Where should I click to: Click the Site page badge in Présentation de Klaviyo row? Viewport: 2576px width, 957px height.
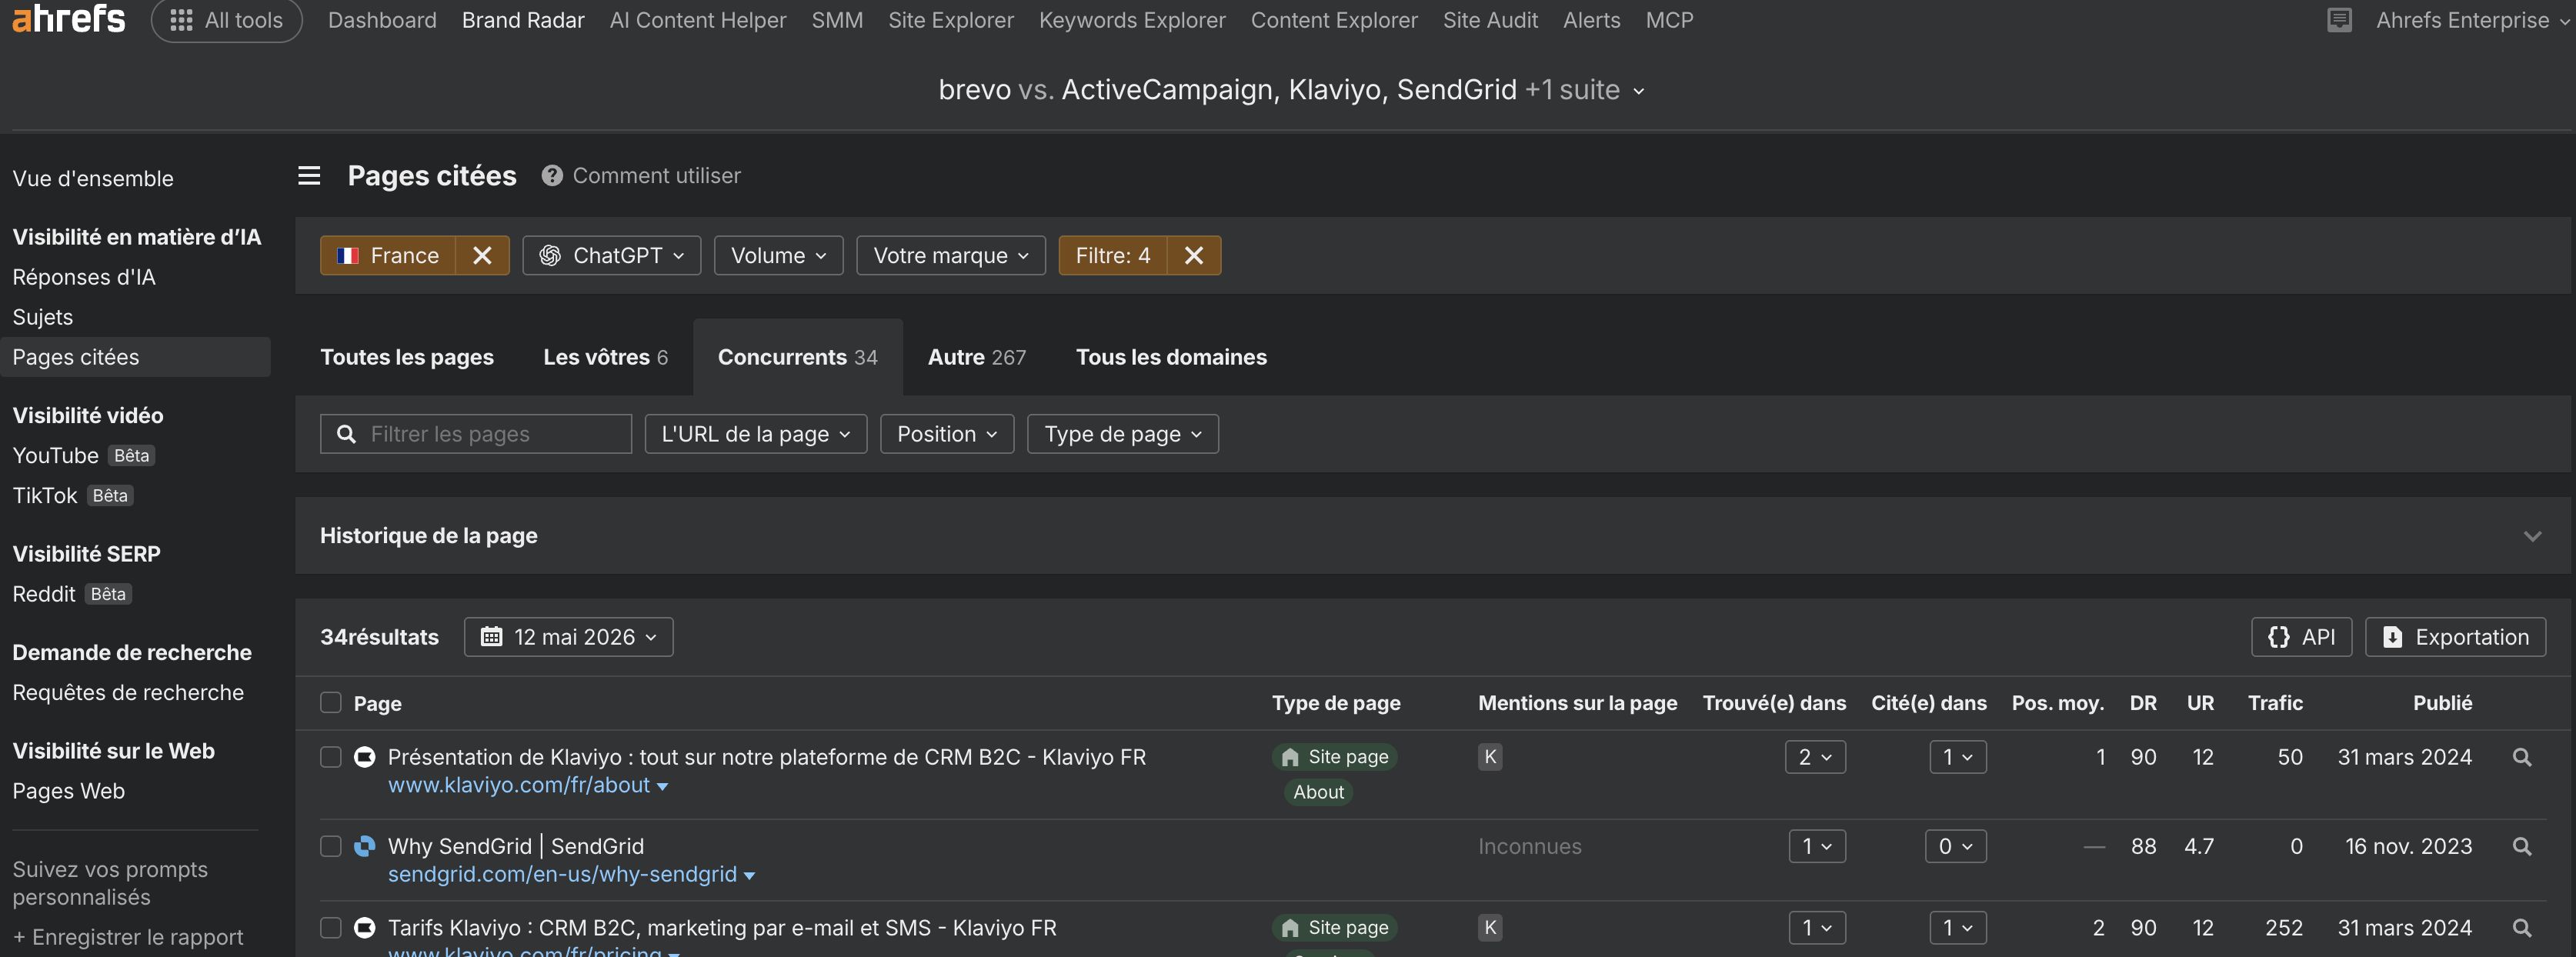(1334, 757)
